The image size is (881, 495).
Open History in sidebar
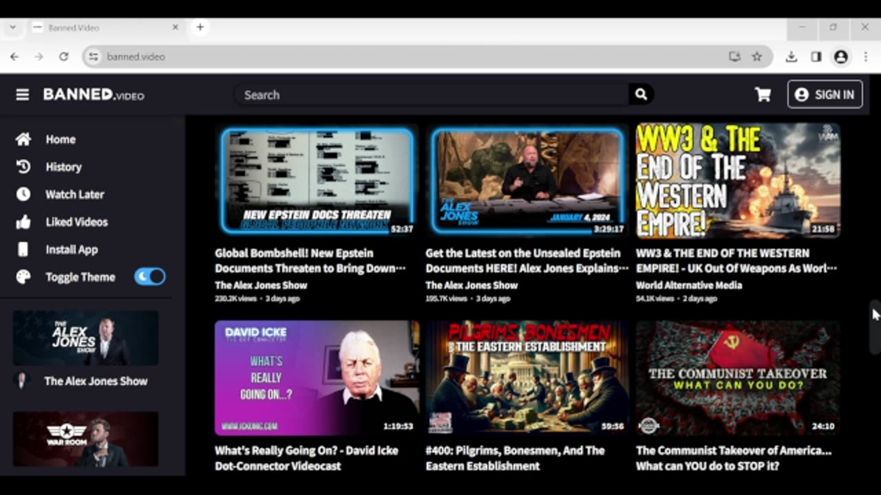click(63, 166)
